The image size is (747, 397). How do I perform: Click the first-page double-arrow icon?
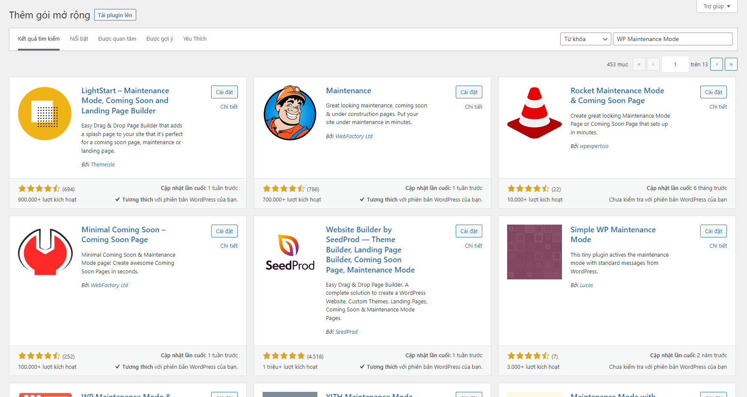point(639,64)
